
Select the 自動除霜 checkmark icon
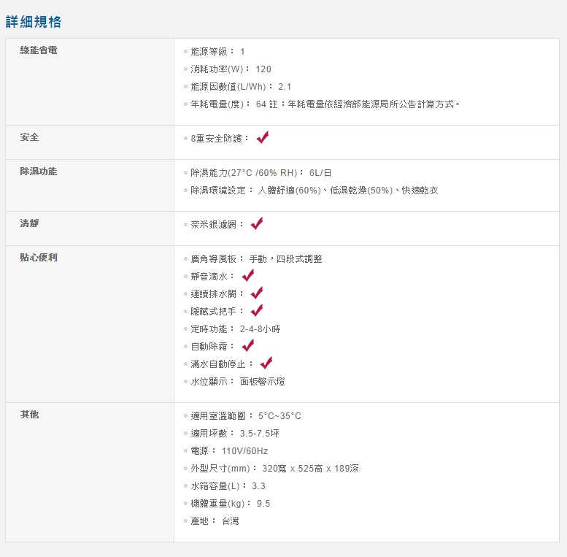(248, 345)
